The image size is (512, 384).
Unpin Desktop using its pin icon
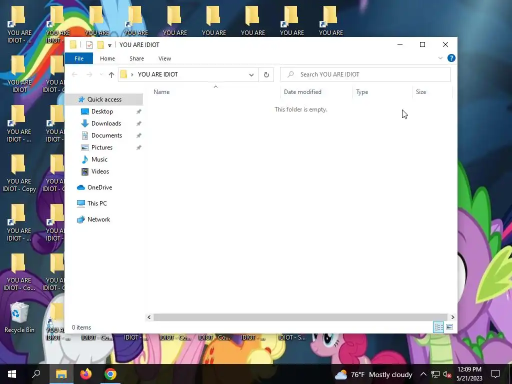139,111
